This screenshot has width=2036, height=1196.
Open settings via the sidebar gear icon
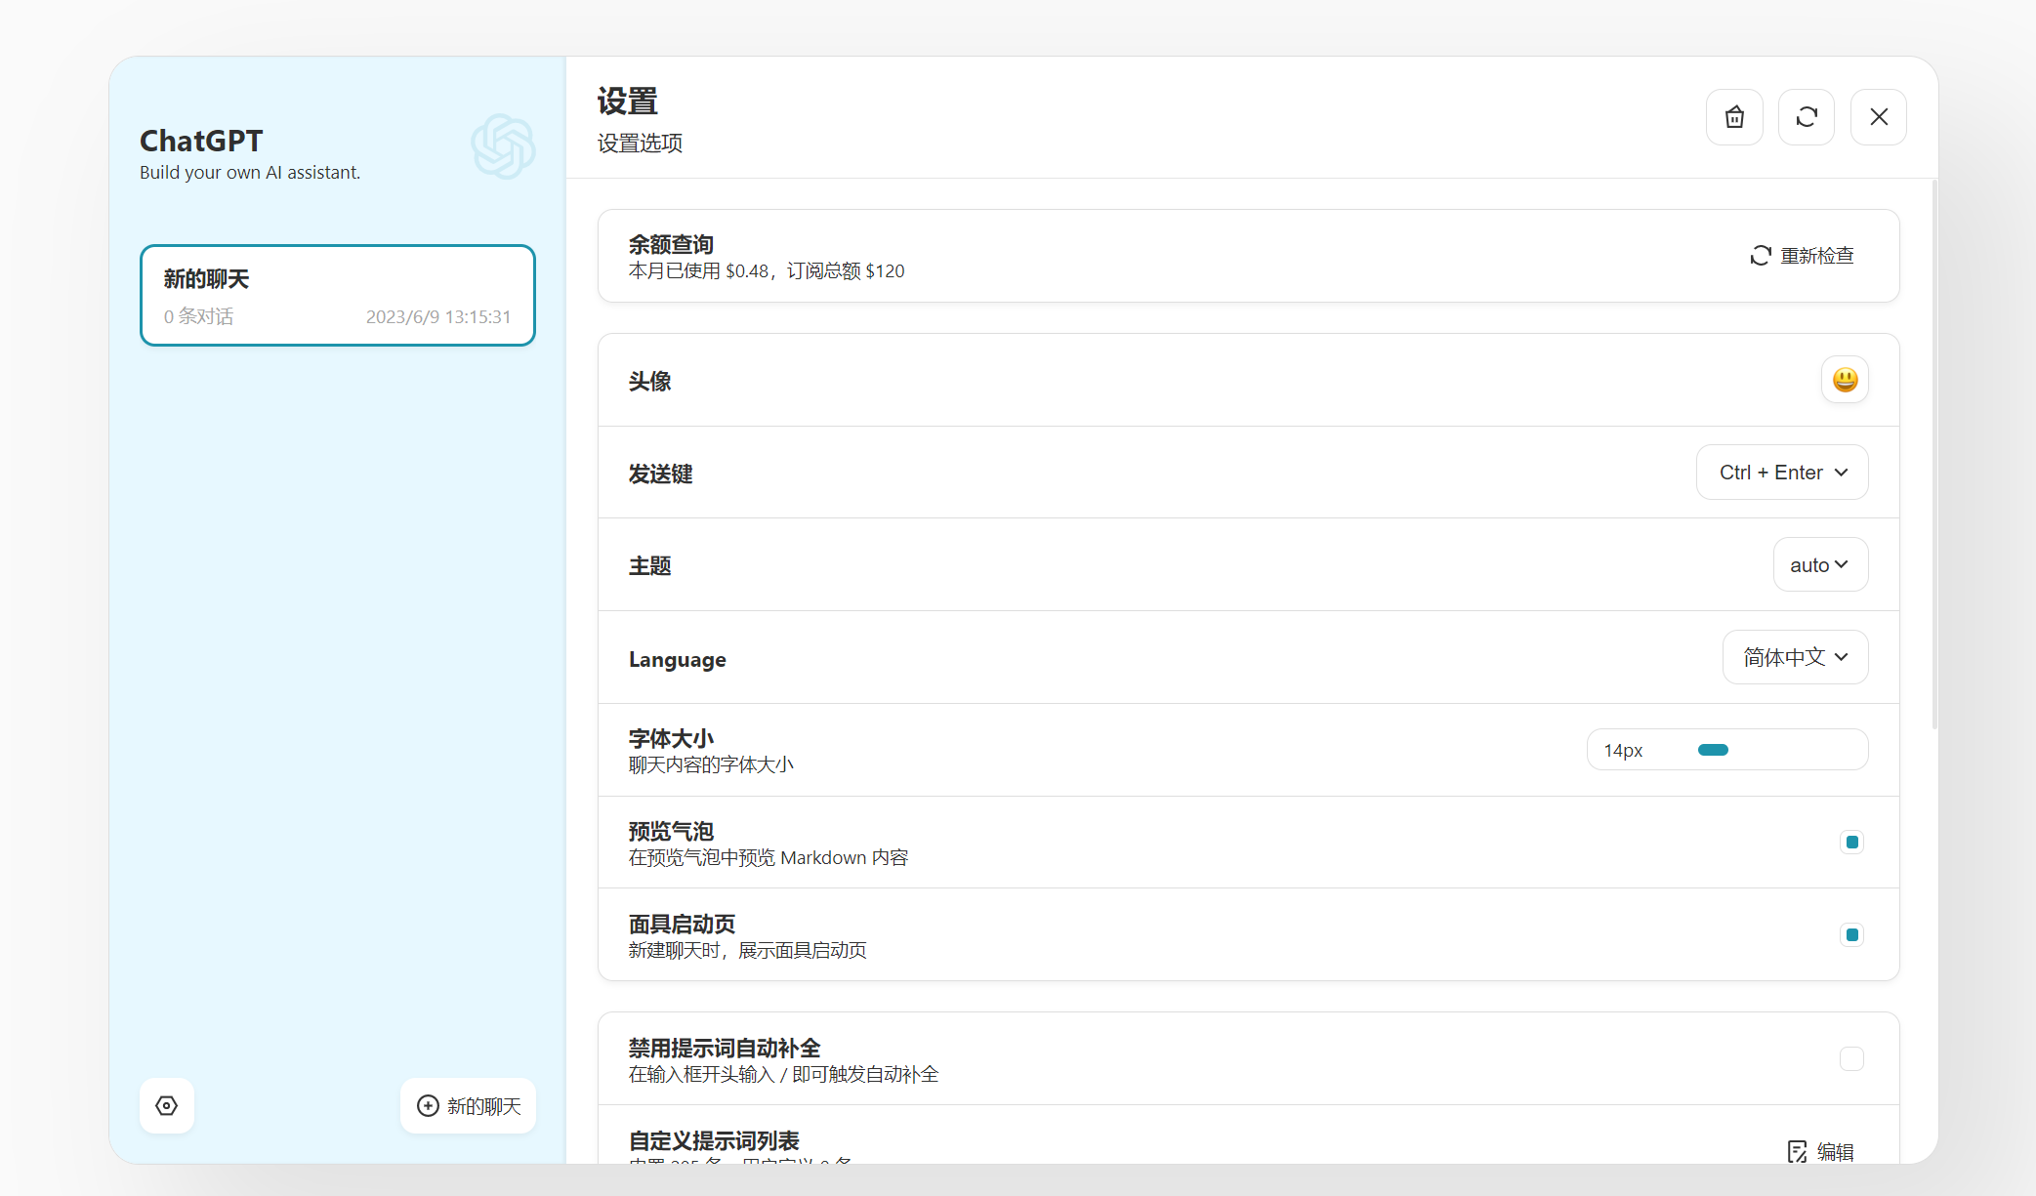(x=167, y=1105)
